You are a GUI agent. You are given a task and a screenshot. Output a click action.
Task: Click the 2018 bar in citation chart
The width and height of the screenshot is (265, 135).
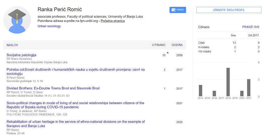tap(228, 82)
